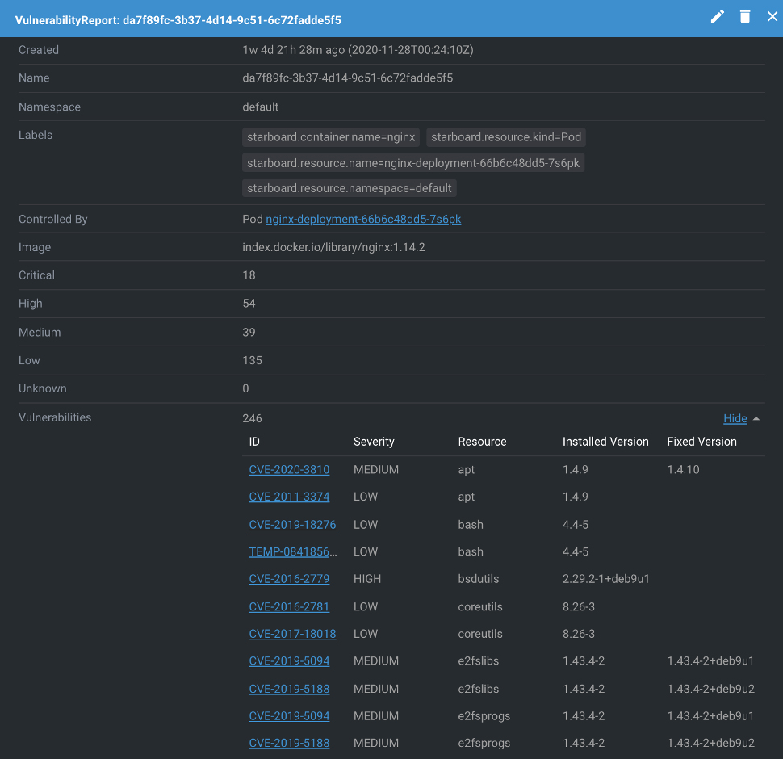Viewport: 783px width, 759px height.
Task: Click the Low count 135
Action: point(252,360)
